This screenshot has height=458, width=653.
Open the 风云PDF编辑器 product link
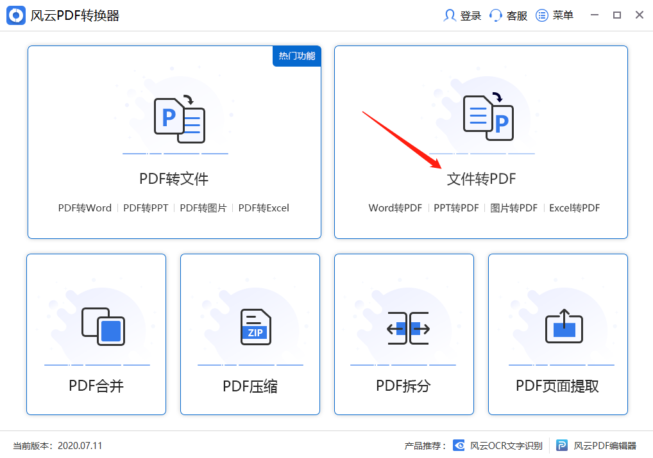coord(605,446)
